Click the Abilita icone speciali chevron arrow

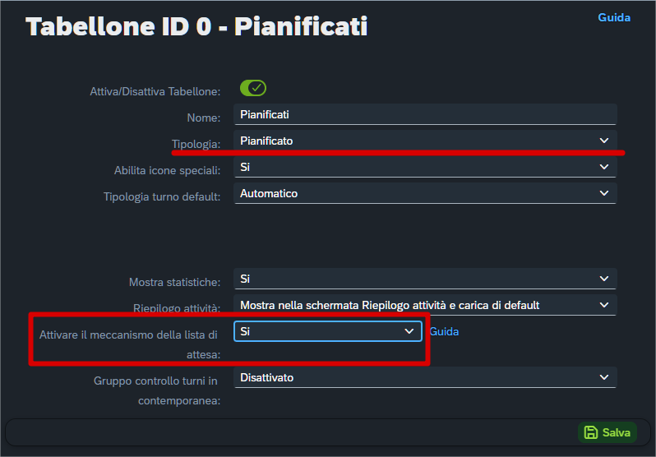(604, 167)
